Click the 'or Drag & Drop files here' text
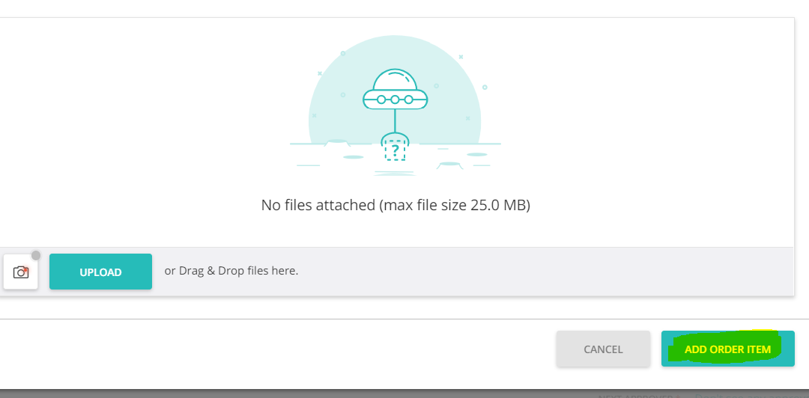This screenshot has height=398, width=809. pyautogui.click(x=231, y=271)
